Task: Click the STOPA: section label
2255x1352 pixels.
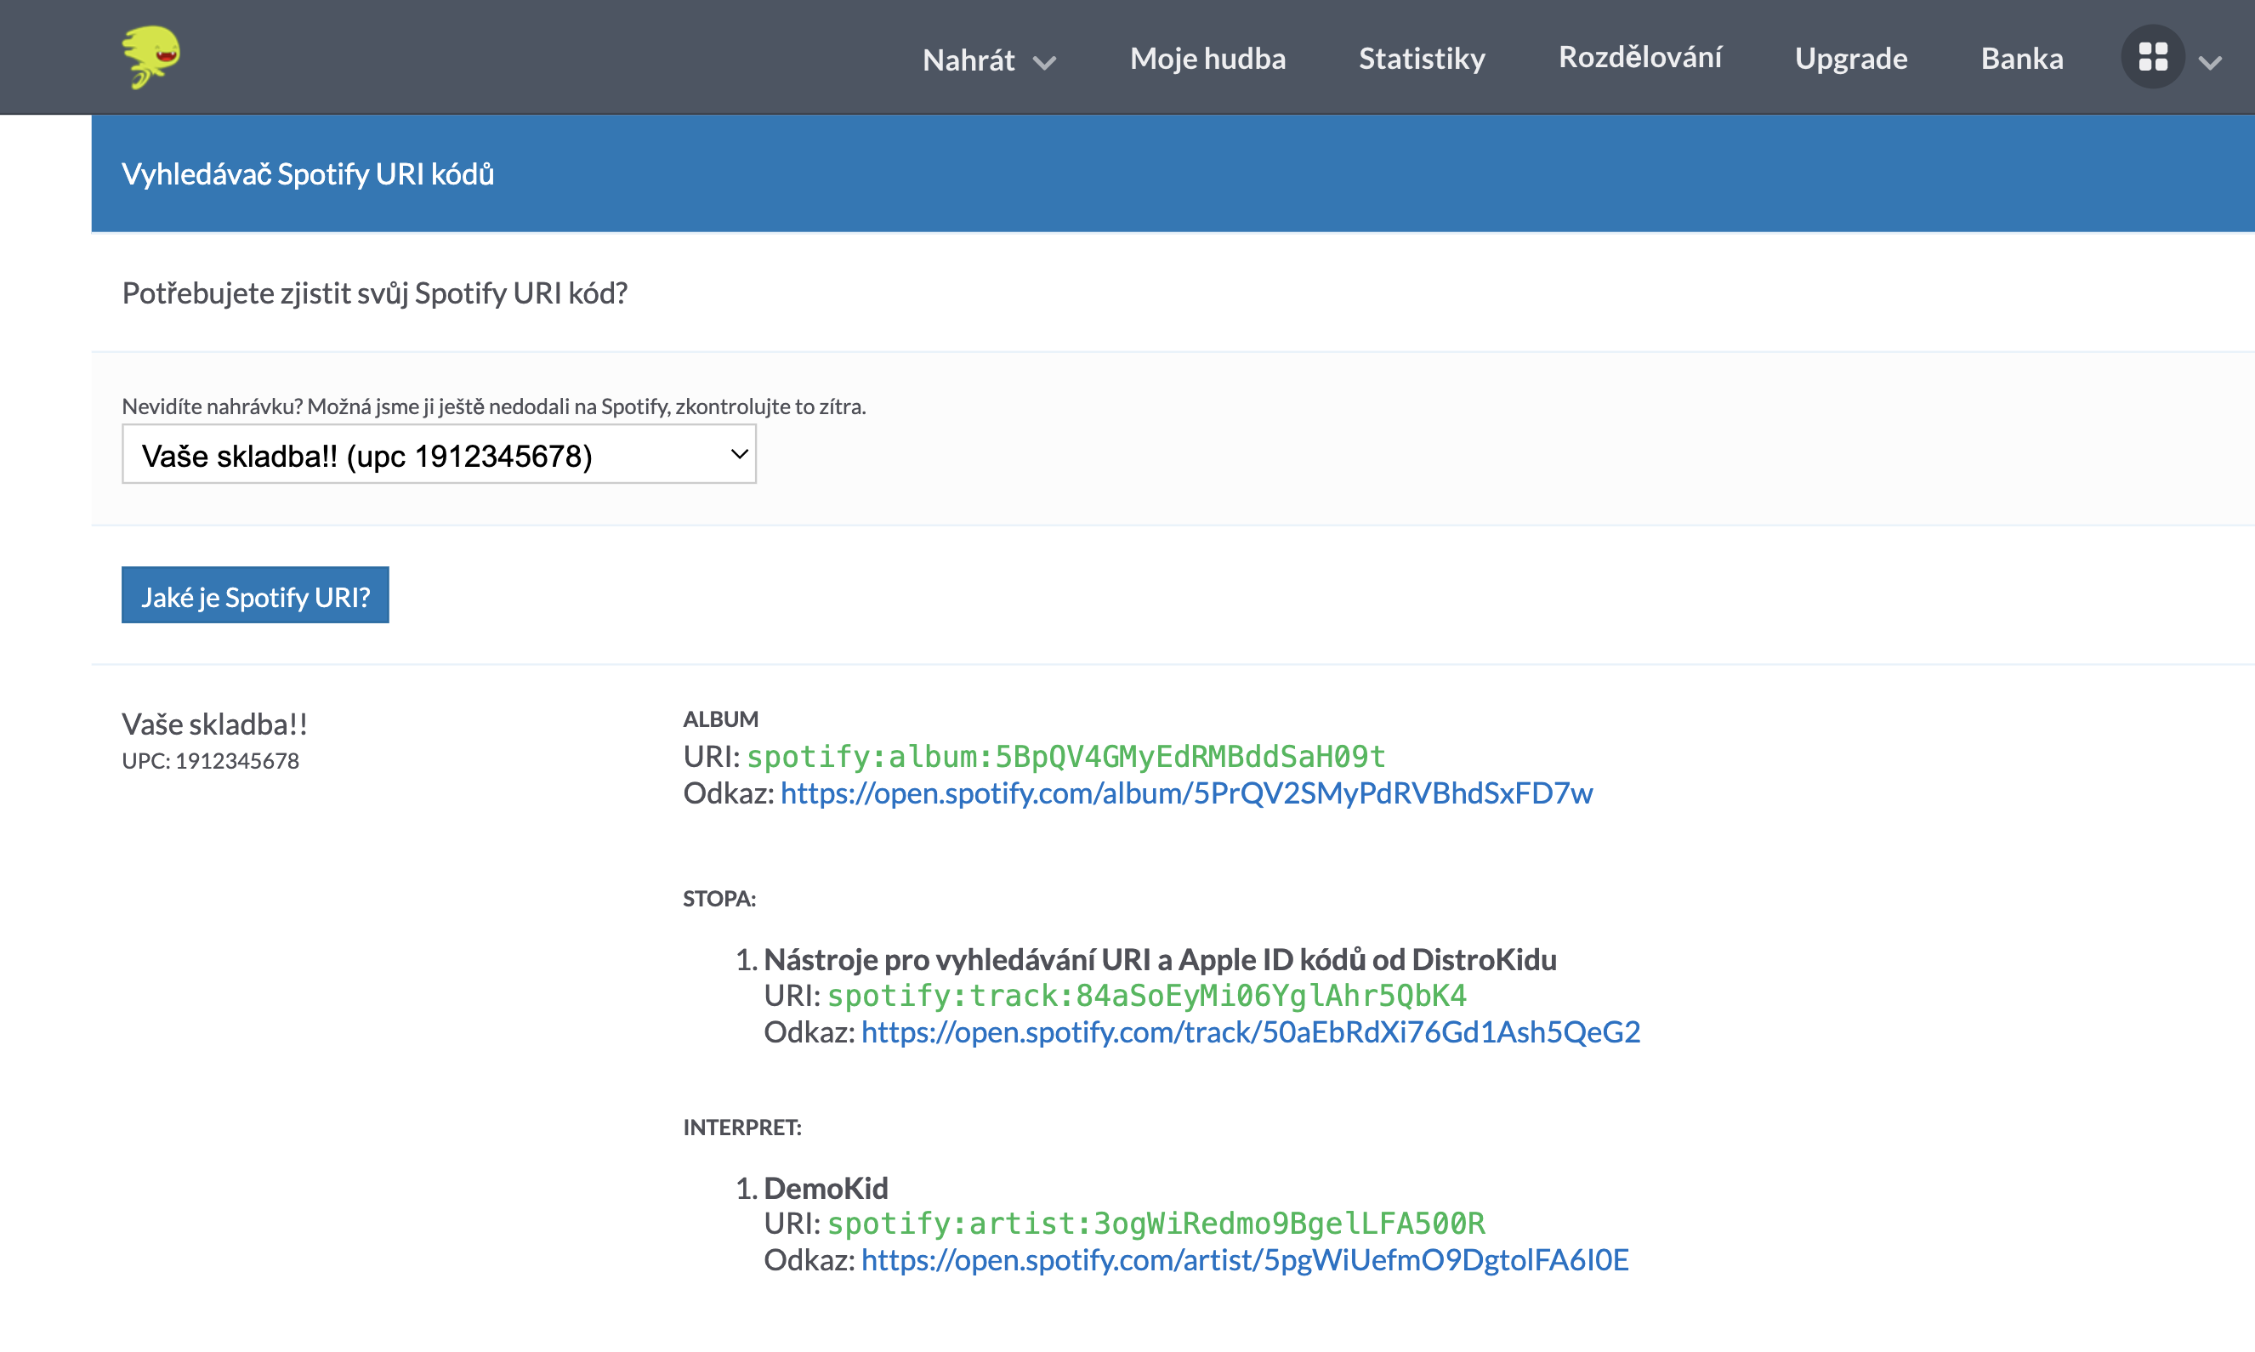Action: 719,898
